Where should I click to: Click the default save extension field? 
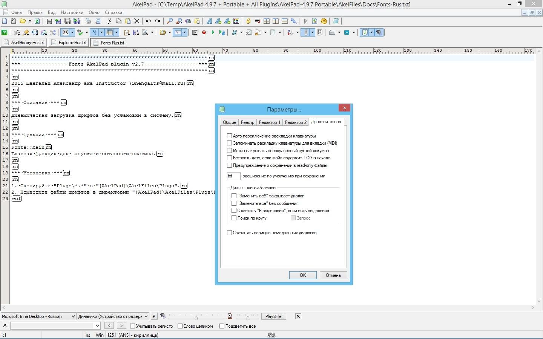click(233, 176)
